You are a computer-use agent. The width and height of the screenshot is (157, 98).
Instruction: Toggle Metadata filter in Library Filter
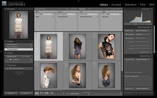coord(82,9)
